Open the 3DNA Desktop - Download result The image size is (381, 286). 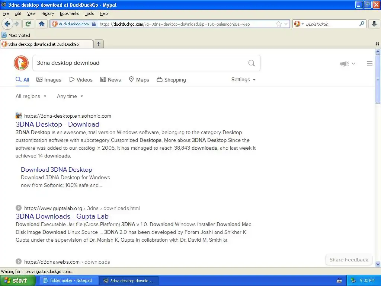coord(57,124)
